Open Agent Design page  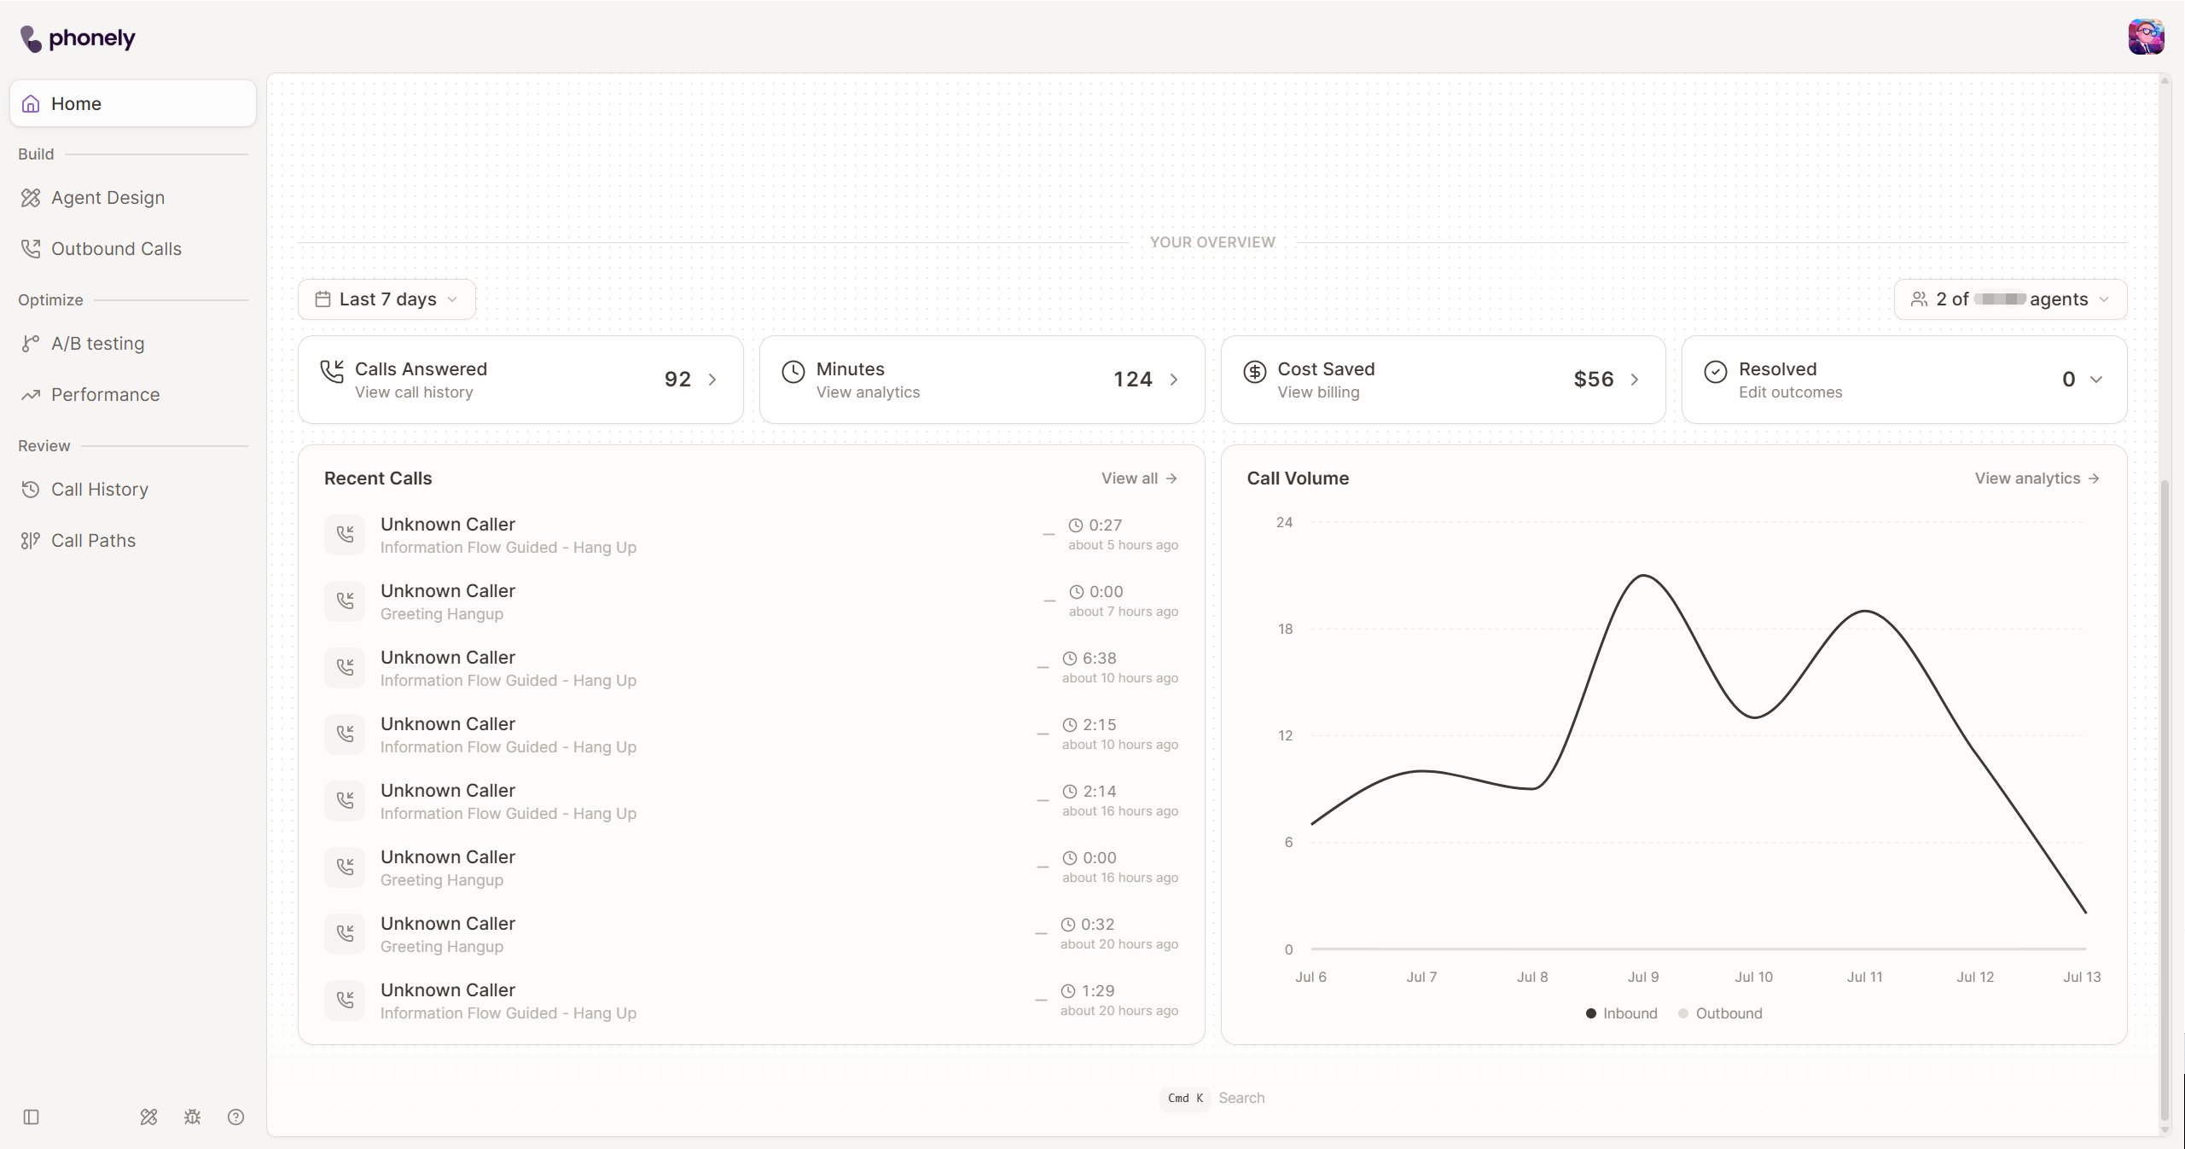pyautogui.click(x=133, y=197)
